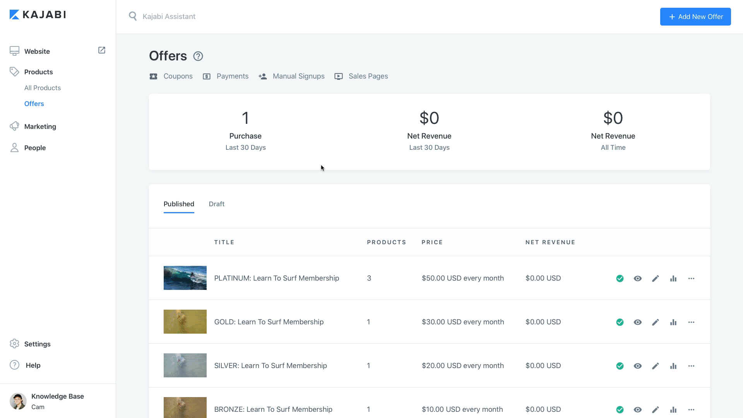Edit PLATINUM offer with pencil icon
The width and height of the screenshot is (743, 418).
(x=655, y=279)
